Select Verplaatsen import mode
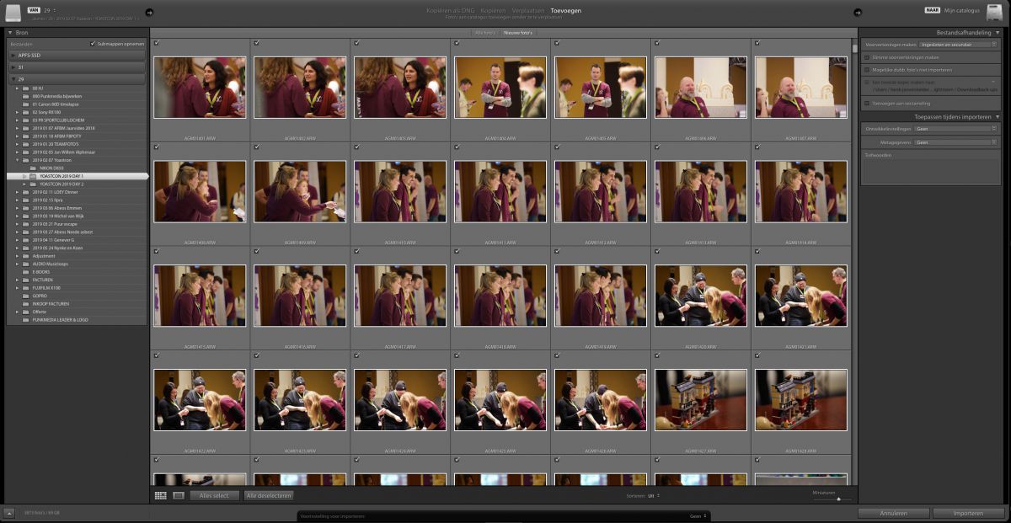 pos(528,11)
